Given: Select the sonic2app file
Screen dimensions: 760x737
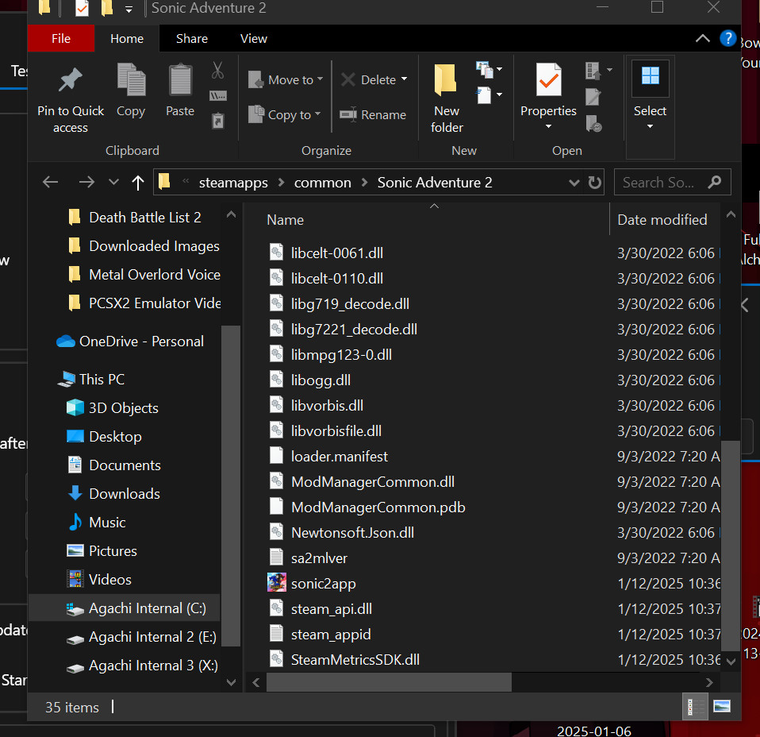Looking at the screenshot, I should click(x=323, y=584).
